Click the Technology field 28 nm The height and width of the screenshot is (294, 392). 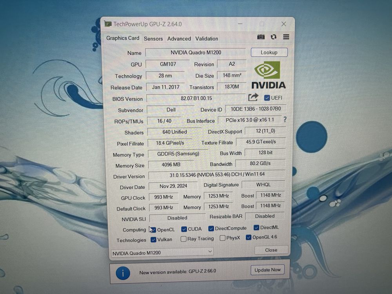165,76
